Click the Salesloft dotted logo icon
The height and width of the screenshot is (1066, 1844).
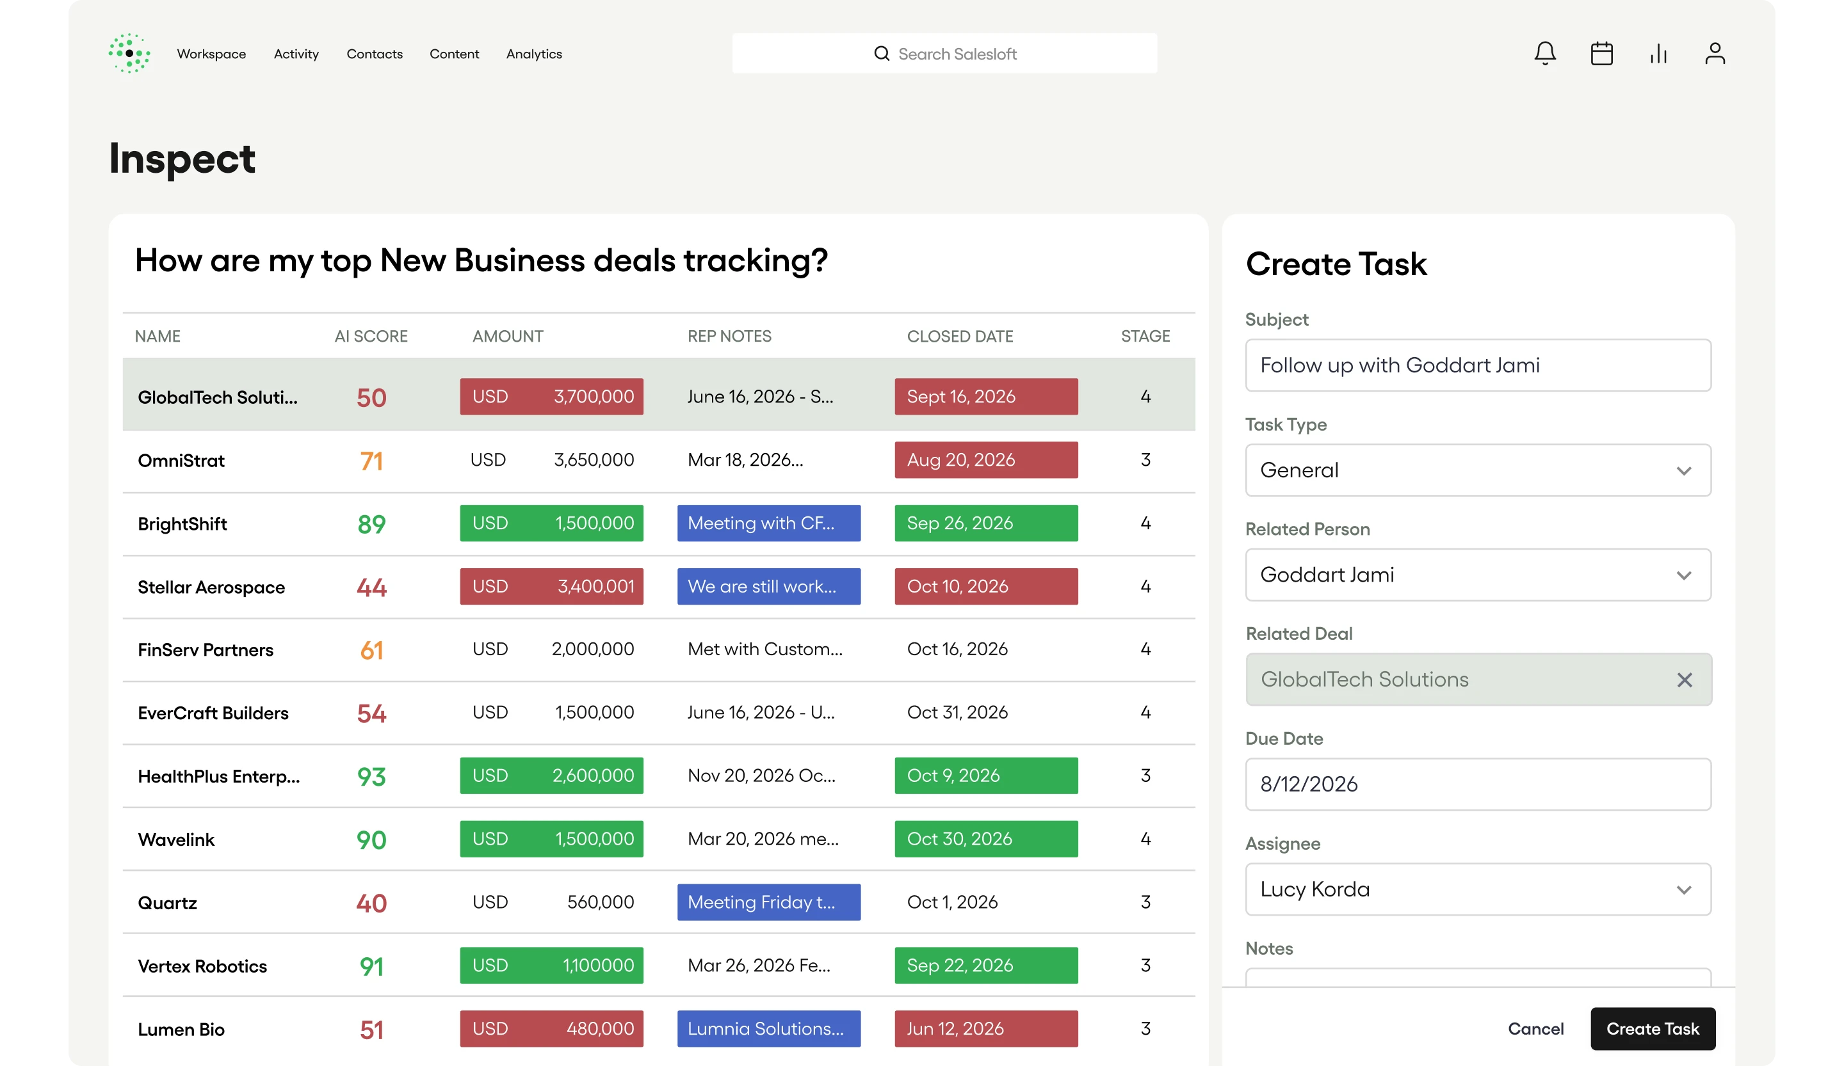coord(129,53)
